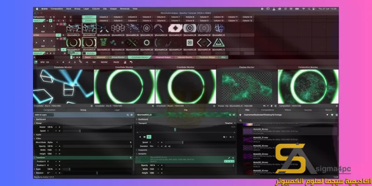
Task: Open the B-Side layer Add blend dropdown
Action: click(x=47, y=46)
